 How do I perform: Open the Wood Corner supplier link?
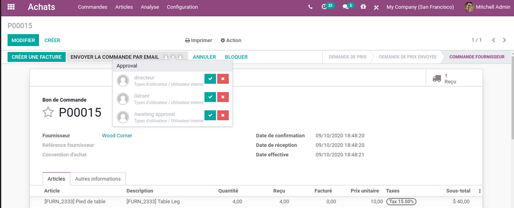[117, 136]
